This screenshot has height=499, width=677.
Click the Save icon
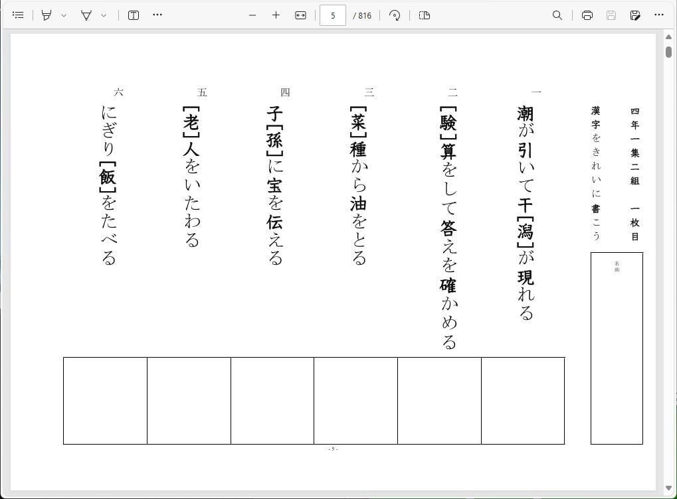(611, 15)
